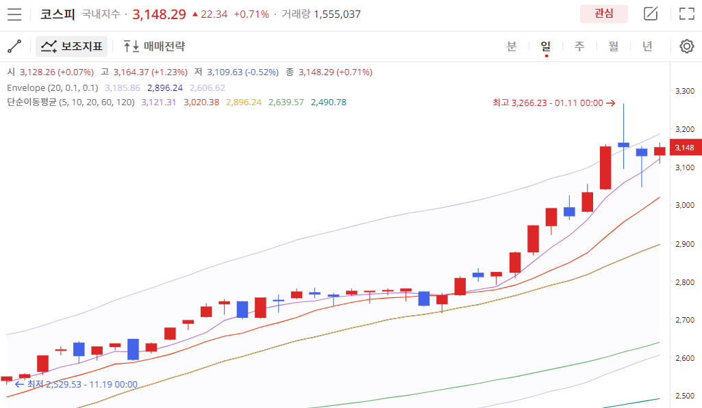Open chart settings gear

coord(686,46)
